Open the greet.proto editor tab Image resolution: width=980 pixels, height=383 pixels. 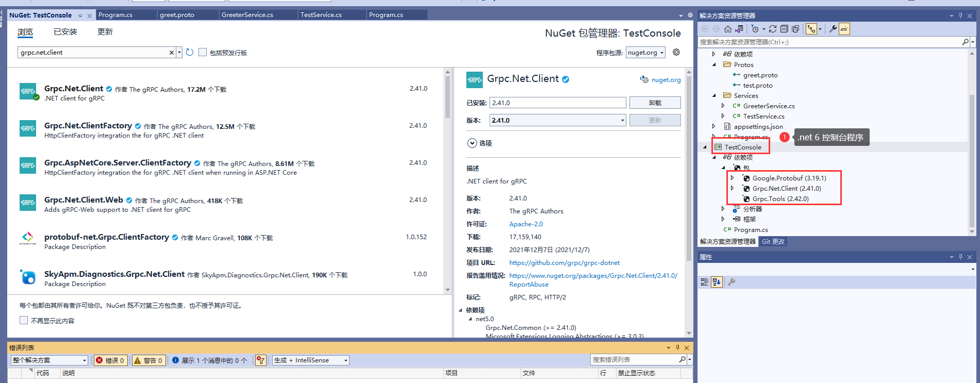pos(188,15)
